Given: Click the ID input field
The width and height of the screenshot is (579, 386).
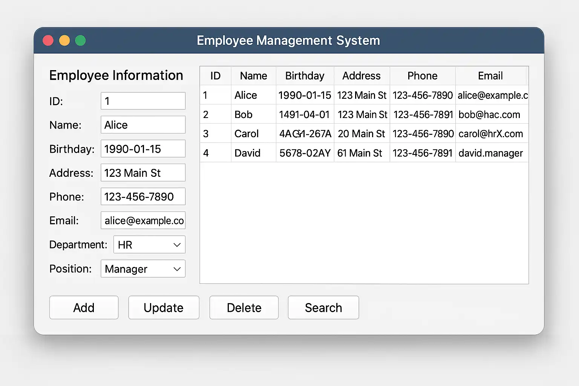Looking at the screenshot, I should pos(143,101).
